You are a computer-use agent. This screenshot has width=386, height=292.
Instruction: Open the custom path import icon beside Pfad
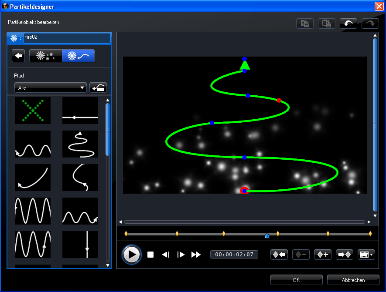coord(98,87)
